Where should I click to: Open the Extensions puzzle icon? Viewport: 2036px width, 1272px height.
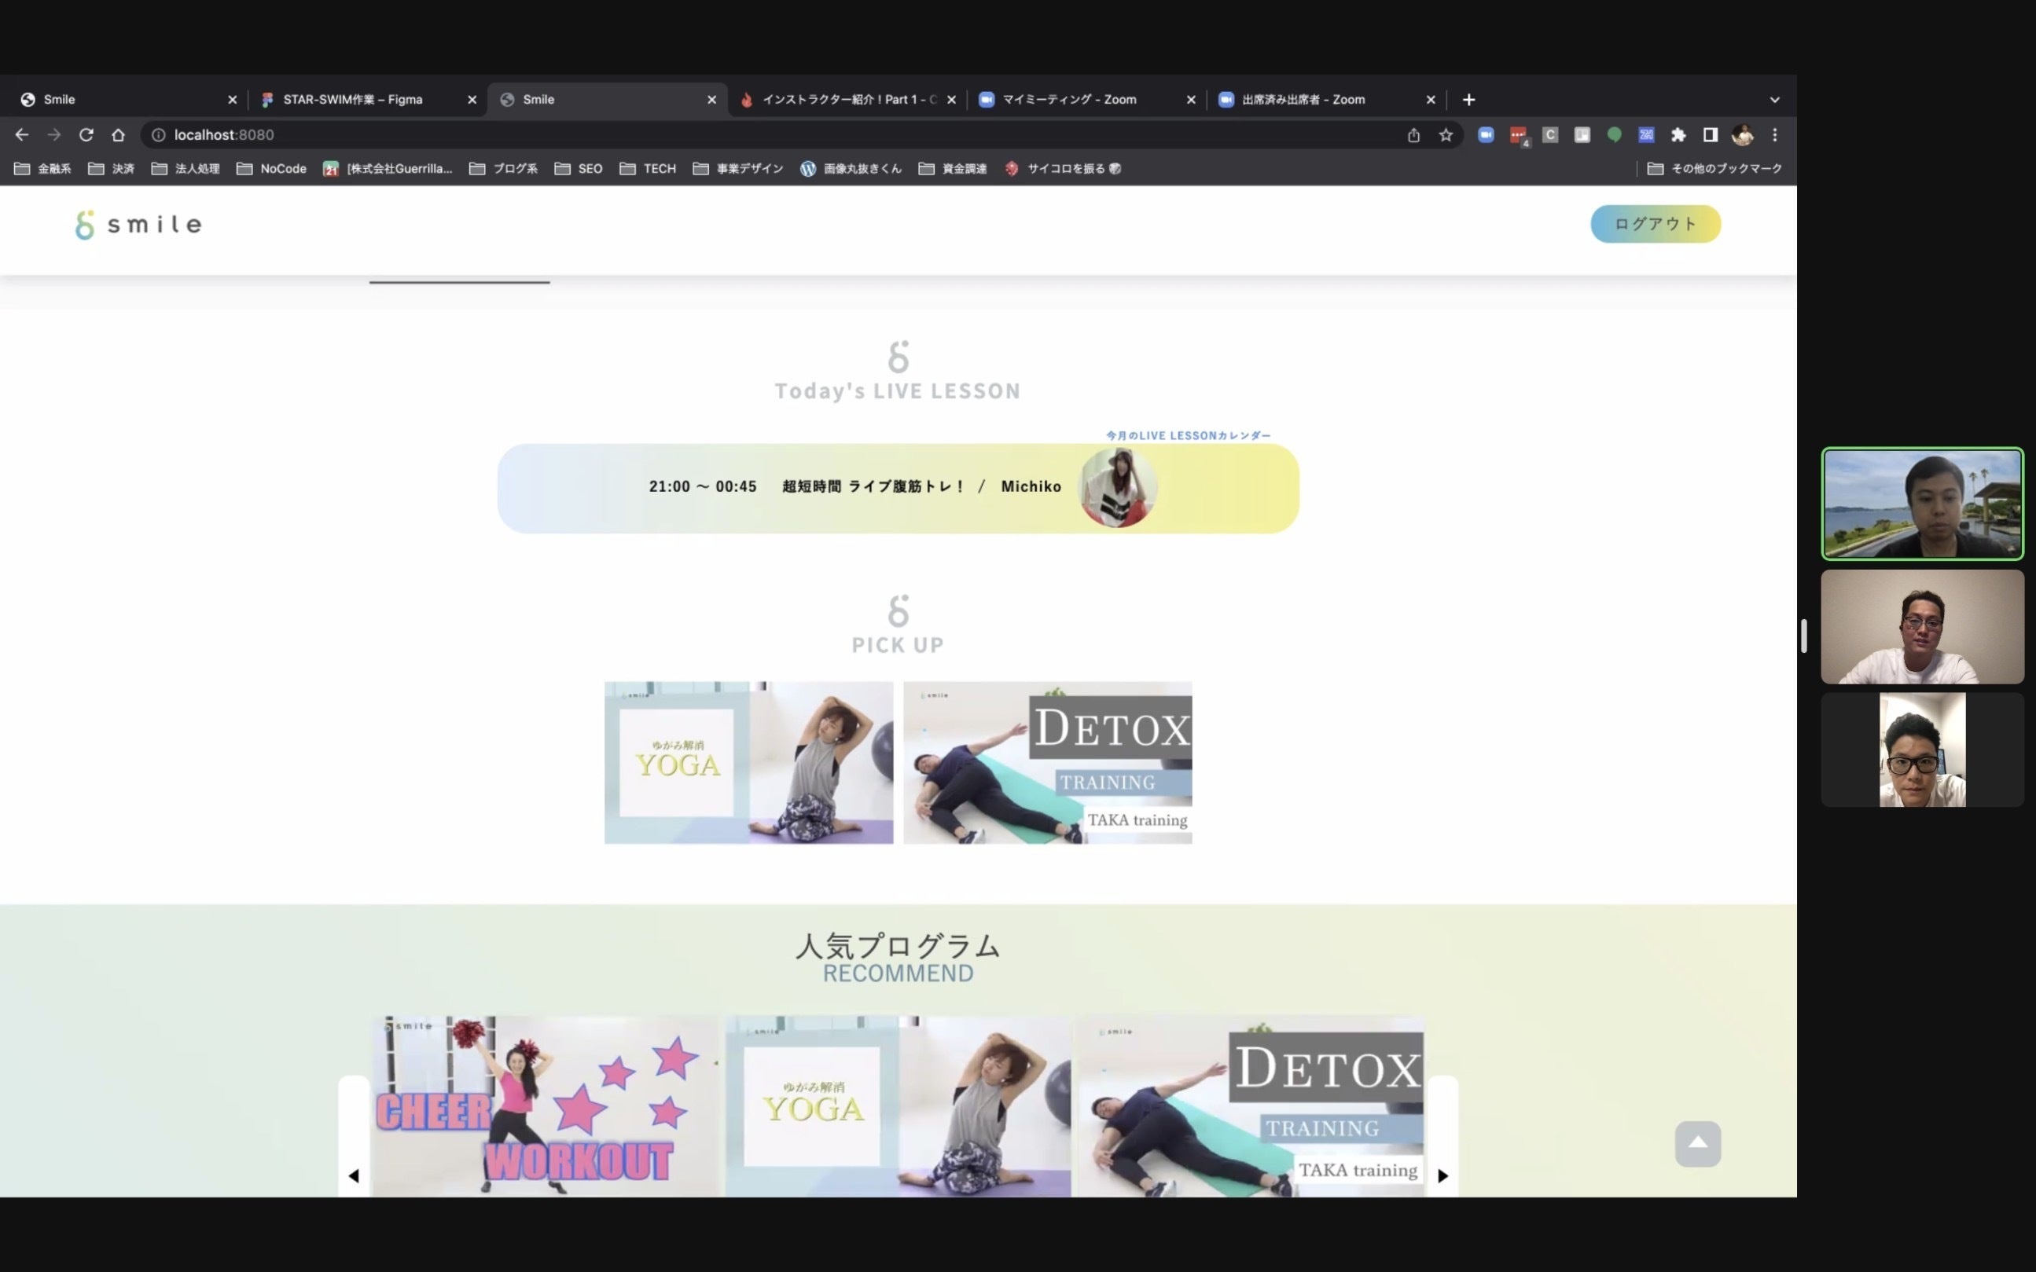(1678, 134)
